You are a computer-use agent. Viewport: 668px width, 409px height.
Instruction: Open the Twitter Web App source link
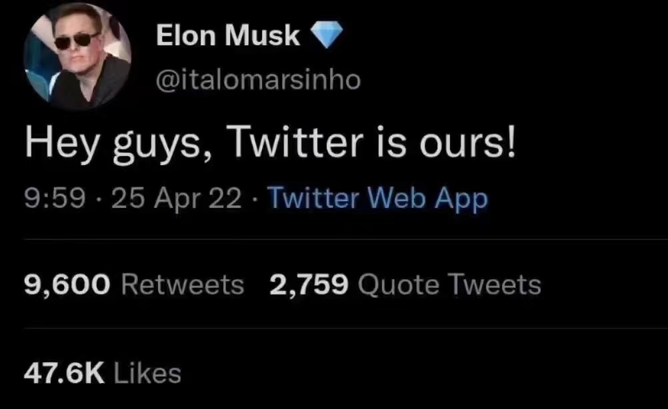click(377, 199)
